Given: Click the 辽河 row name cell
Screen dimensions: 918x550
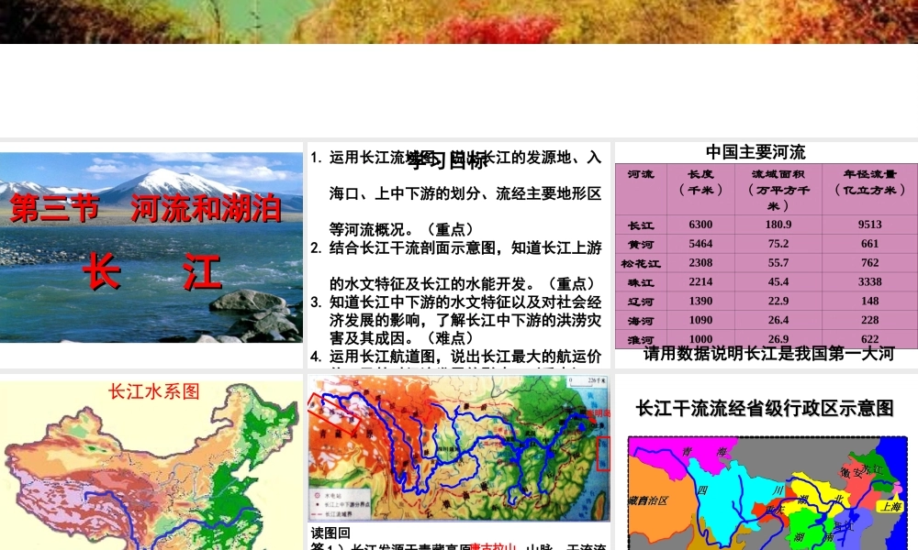Looking at the screenshot, I should (x=641, y=302).
